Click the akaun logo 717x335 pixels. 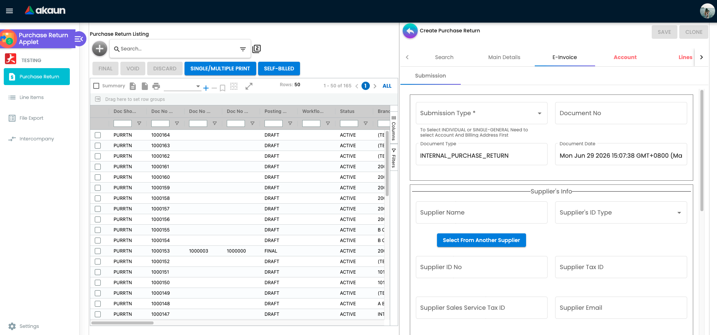[x=45, y=11]
